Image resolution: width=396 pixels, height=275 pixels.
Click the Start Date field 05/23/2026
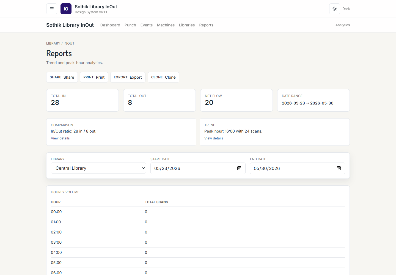[198, 168]
